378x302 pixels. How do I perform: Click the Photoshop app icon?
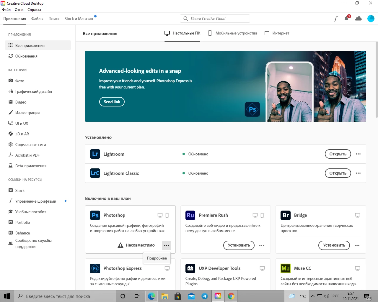95,215
